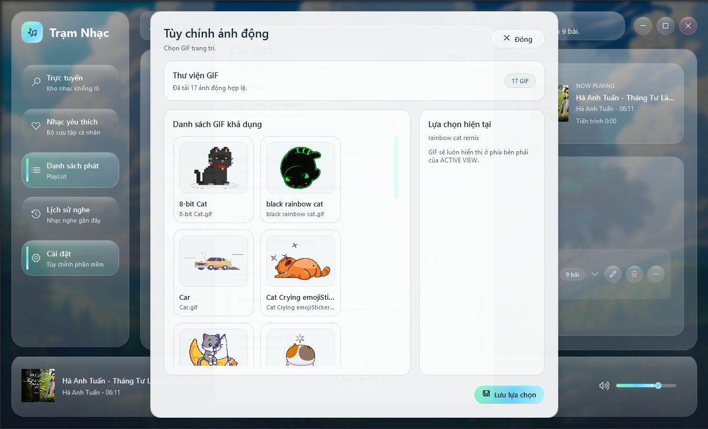Close dialog with the Đóng button

click(518, 39)
